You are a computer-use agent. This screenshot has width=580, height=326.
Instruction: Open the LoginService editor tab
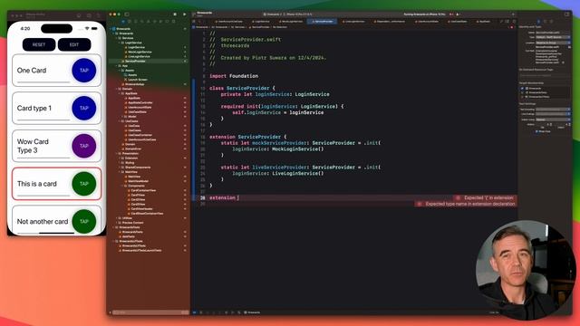click(x=261, y=22)
